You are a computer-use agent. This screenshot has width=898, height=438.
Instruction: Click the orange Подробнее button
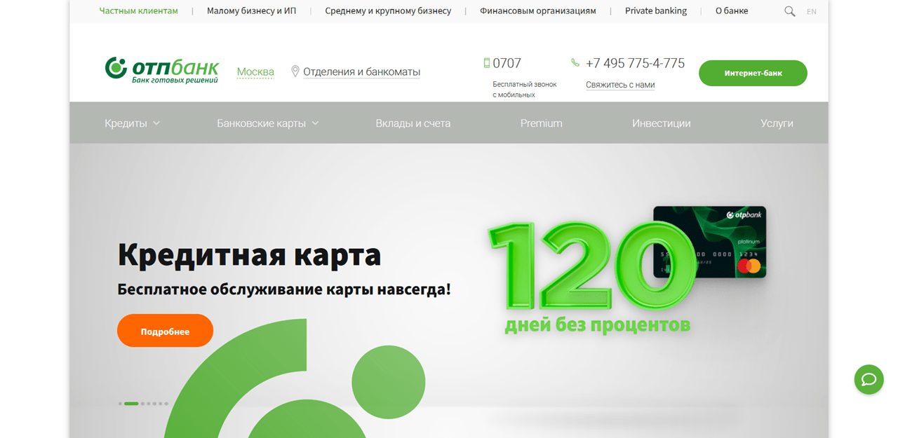pyautogui.click(x=165, y=331)
